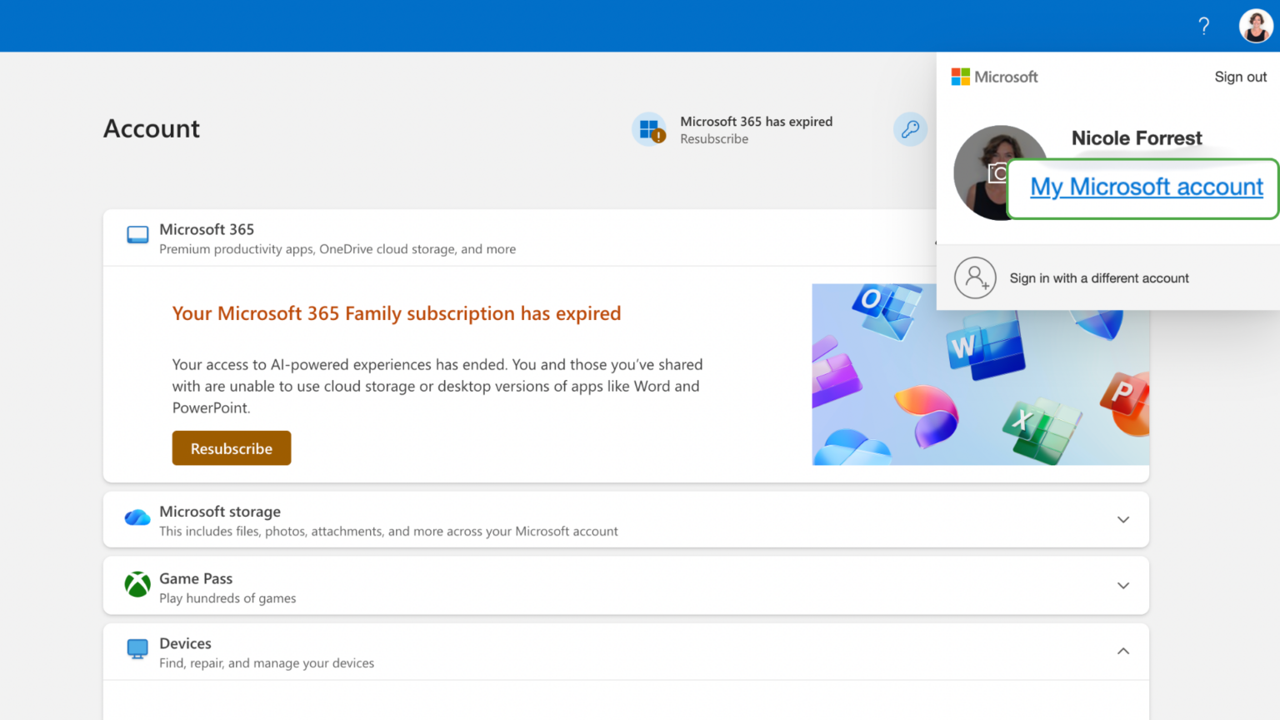Click 'Play hundreds of games' description
This screenshot has width=1280, height=720.
click(x=227, y=598)
